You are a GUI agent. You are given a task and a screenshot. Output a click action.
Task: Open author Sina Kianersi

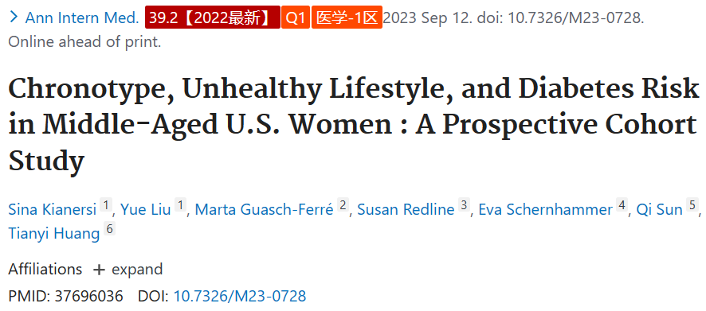53,209
